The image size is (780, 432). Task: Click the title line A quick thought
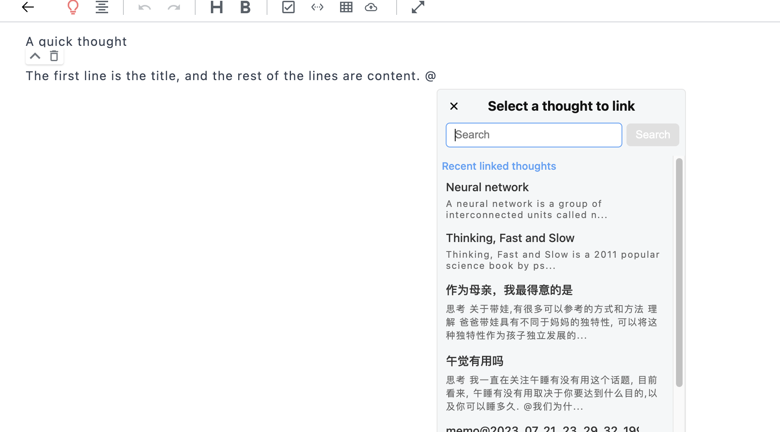pyautogui.click(x=76, y=41)
